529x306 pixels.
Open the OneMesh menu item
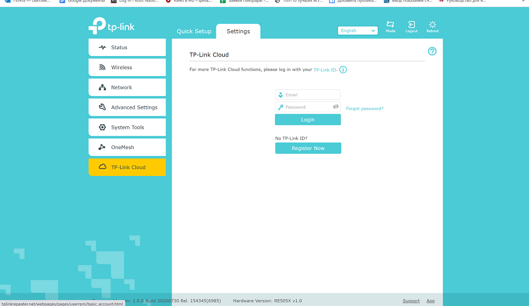click(x=127, y=147)
